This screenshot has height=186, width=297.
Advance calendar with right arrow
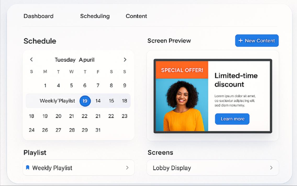coord(125,60)
